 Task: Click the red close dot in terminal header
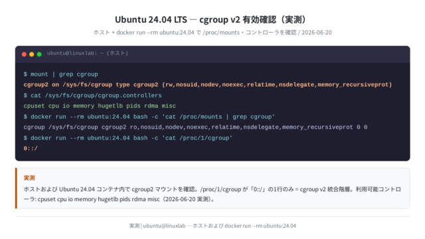pos(24,54)
